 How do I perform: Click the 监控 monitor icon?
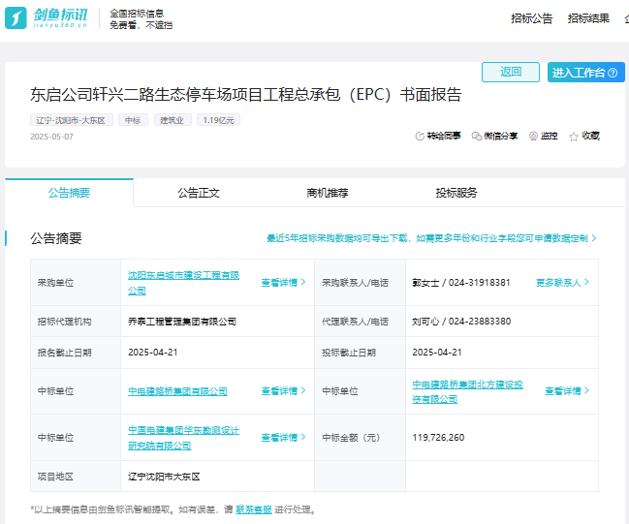(533, 137)
